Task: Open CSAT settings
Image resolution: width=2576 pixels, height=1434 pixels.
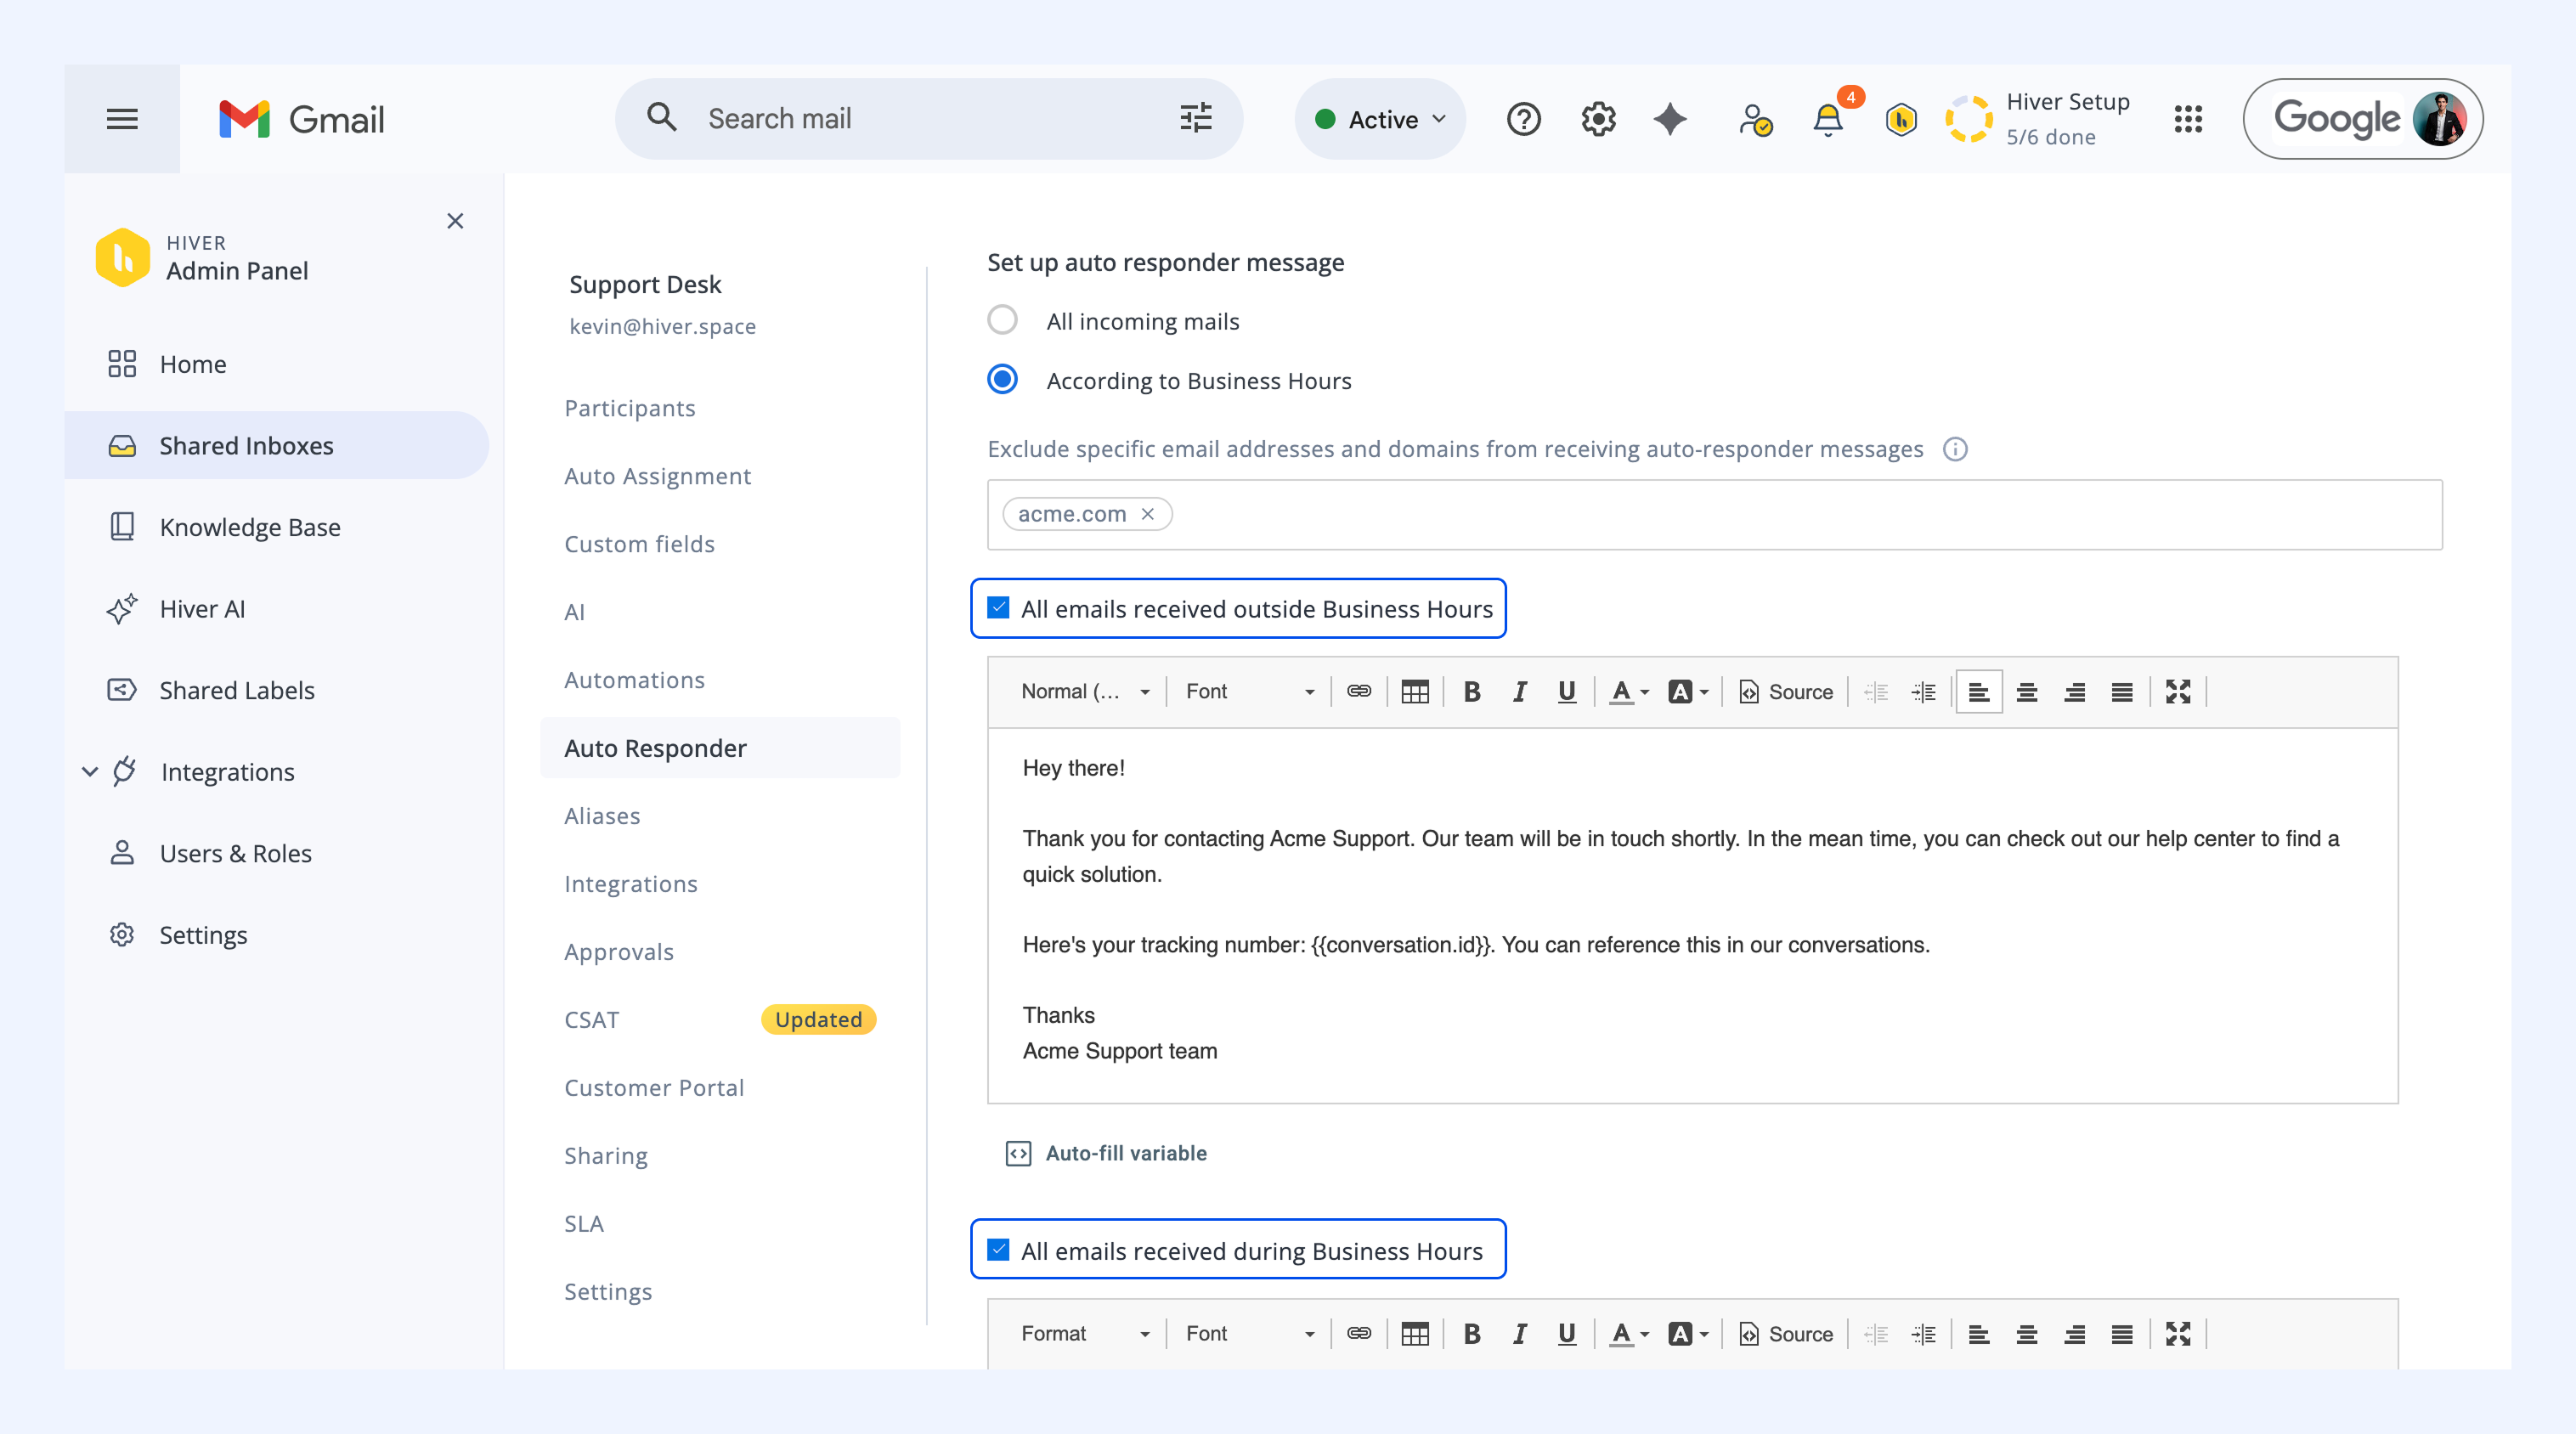Action: 592,1019
